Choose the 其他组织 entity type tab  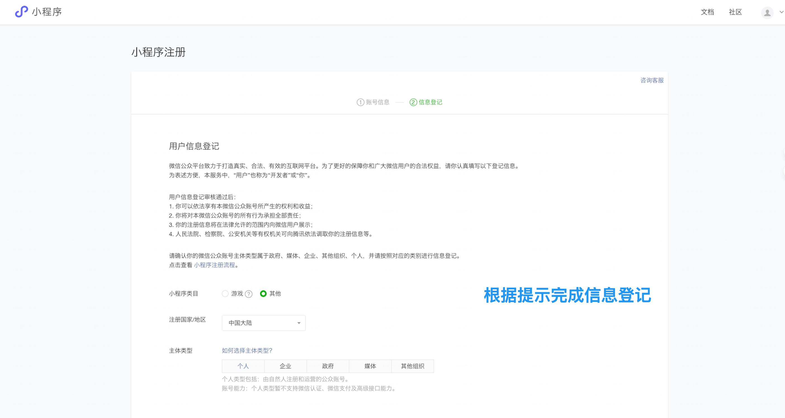pyautogui.click(x=412, y=366)
